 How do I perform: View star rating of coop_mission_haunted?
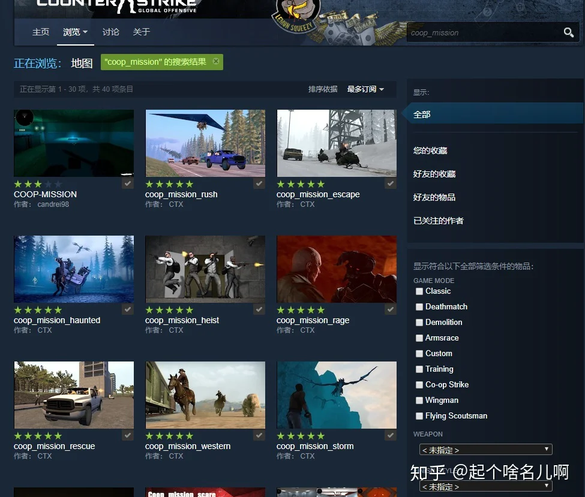38,310
